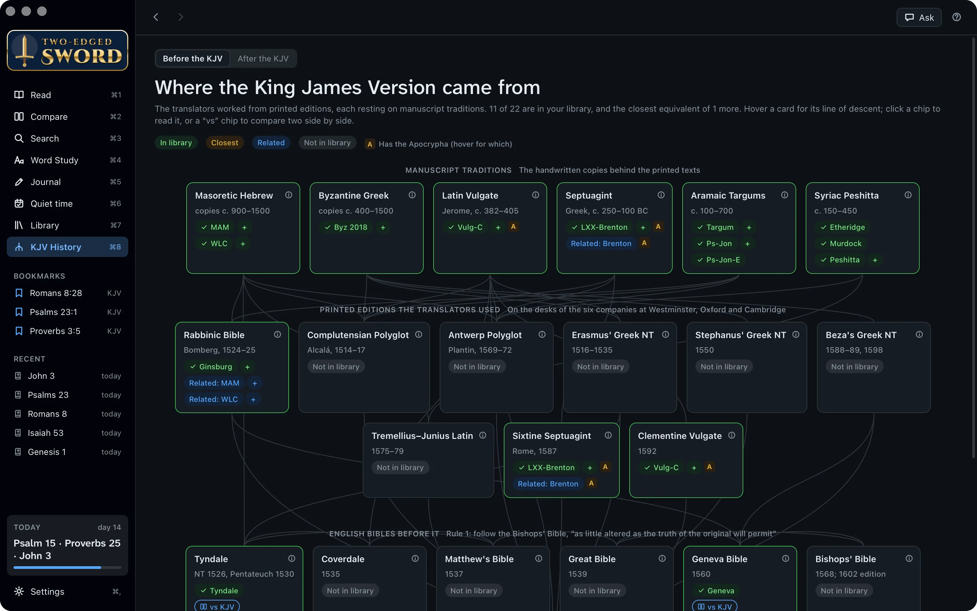Open info for Rabbinic Bible card
The width and height of the screenshot is (977, 611).
(277, 335)
